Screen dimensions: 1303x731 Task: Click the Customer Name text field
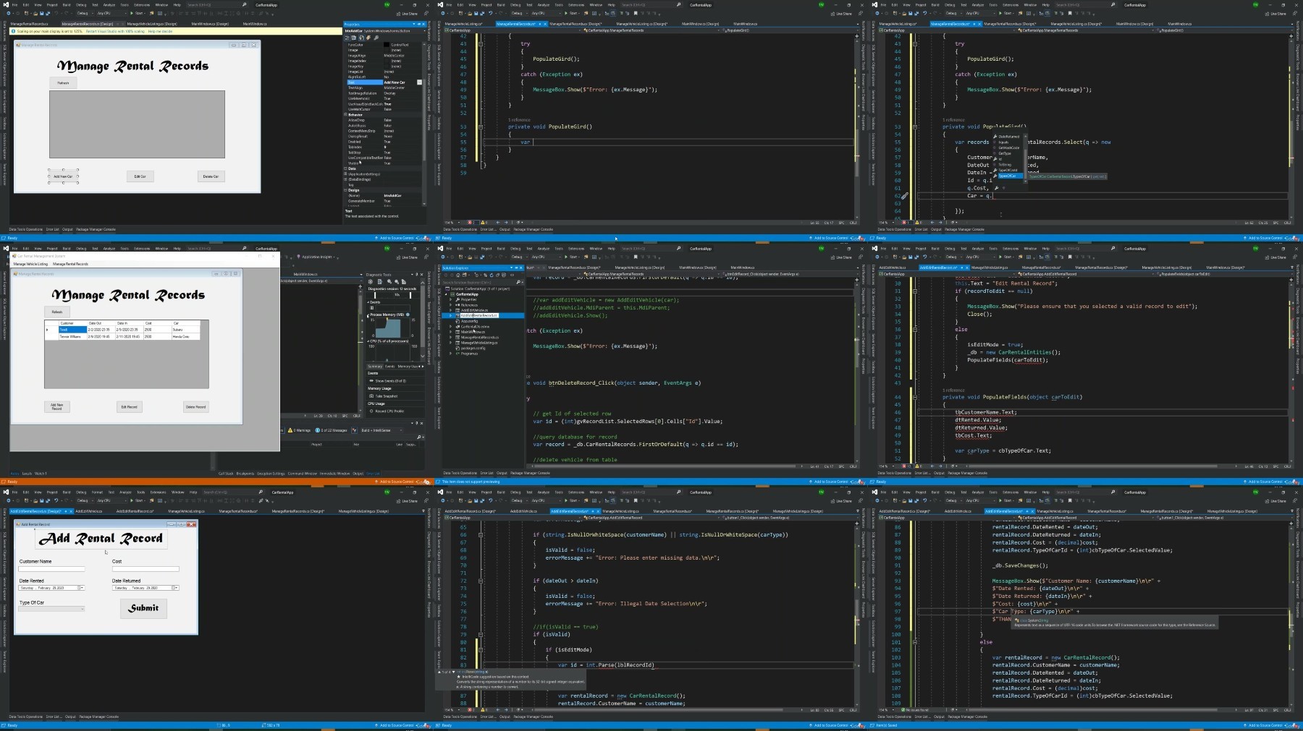click(x=51, y=569)
